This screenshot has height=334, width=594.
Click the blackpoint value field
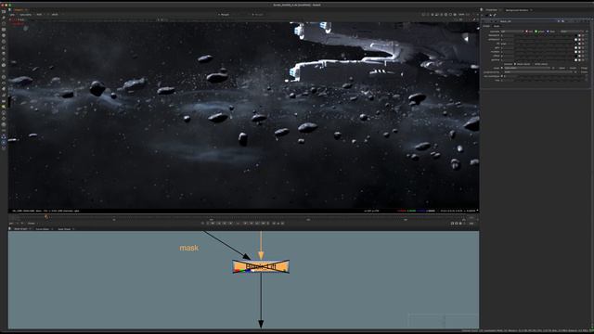point(508,35)
